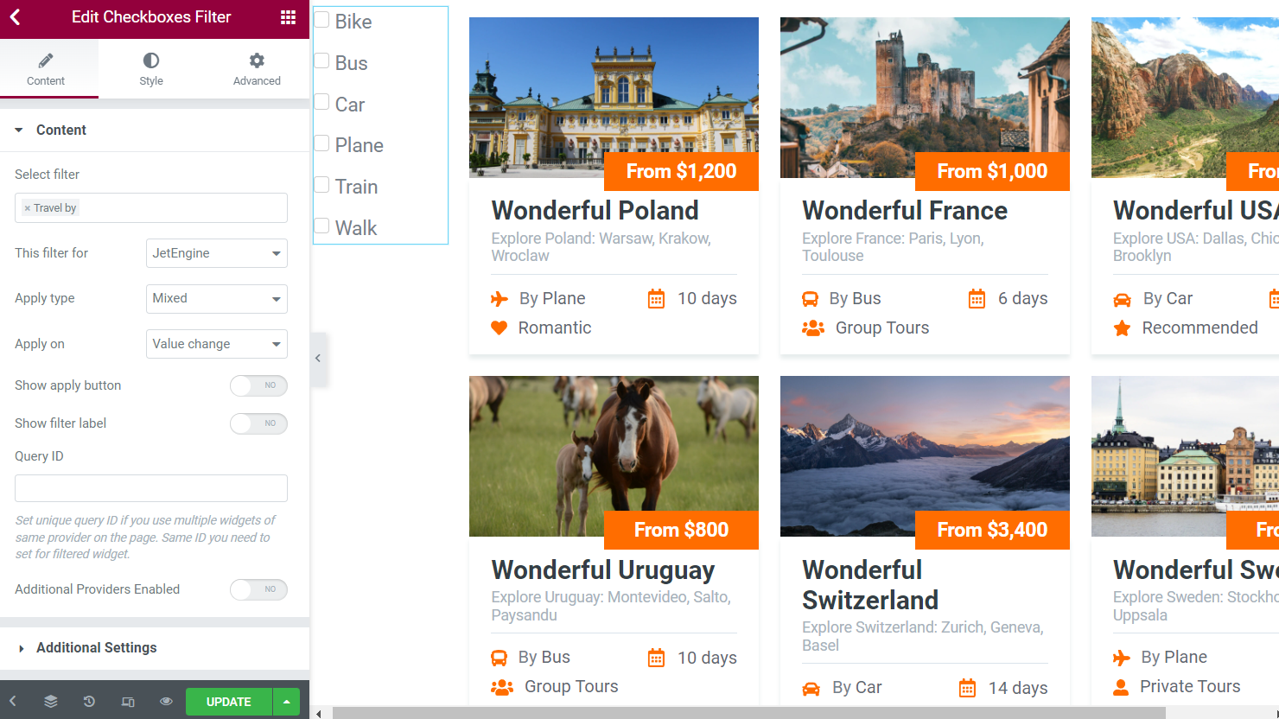
Task: Click the Preview changes eye icon
Action: pos(166,702)
